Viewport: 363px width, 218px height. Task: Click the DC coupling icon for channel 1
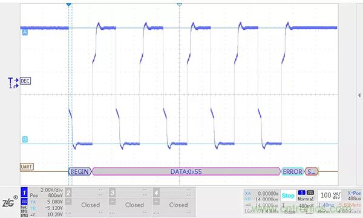coord(24,201)
